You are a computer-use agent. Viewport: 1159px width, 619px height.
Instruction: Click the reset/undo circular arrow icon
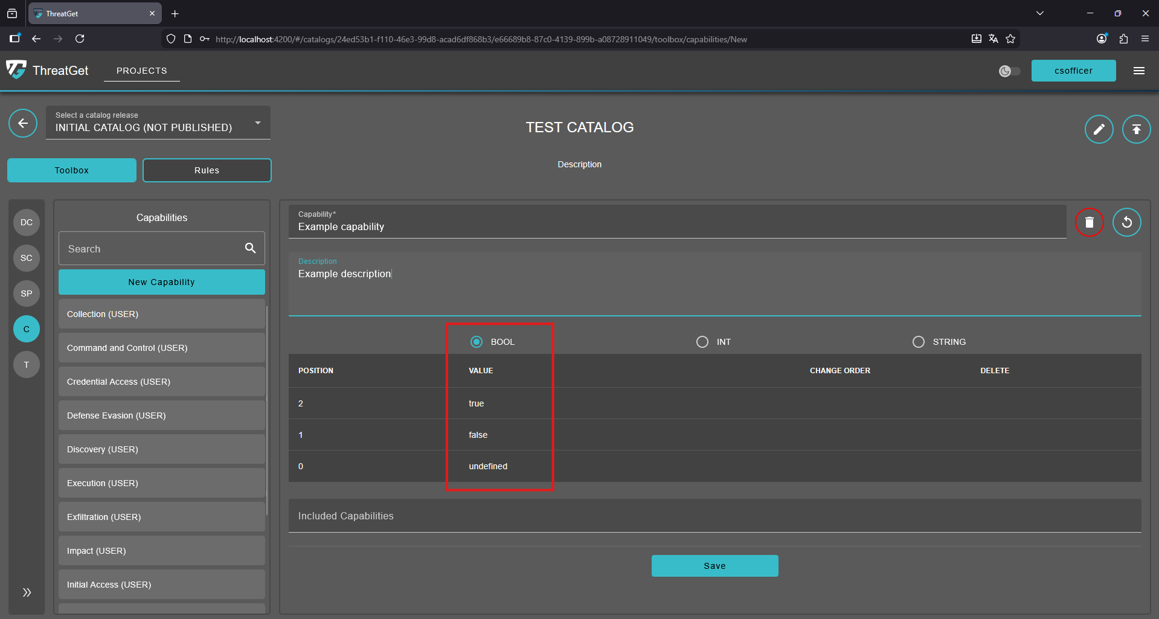pyautogui.click(x=1126, y=222)
